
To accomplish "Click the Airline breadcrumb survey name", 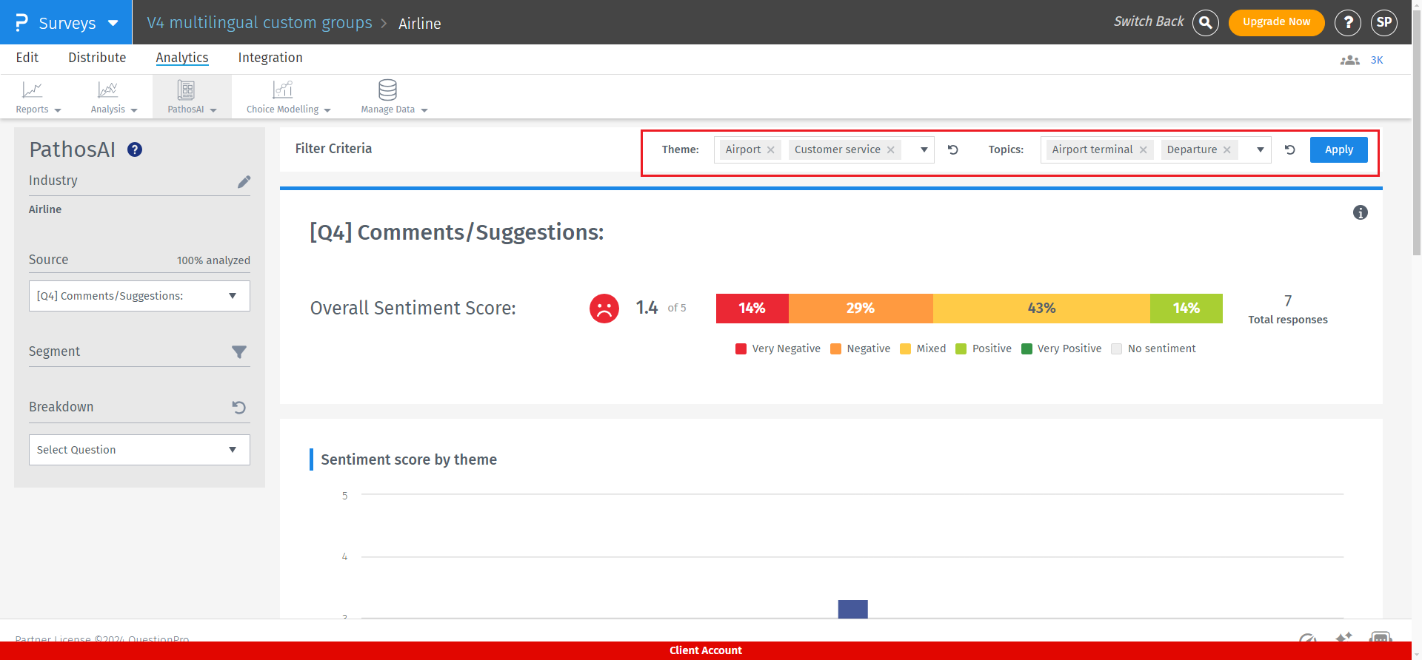I will 420,24.
